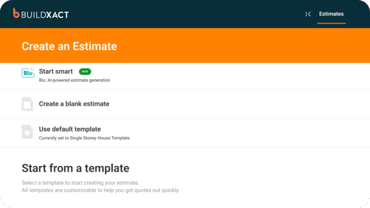Click the BUILDXACT wordmark in header
The height and width of the screenshot is (208, 370).
[45, 14]
